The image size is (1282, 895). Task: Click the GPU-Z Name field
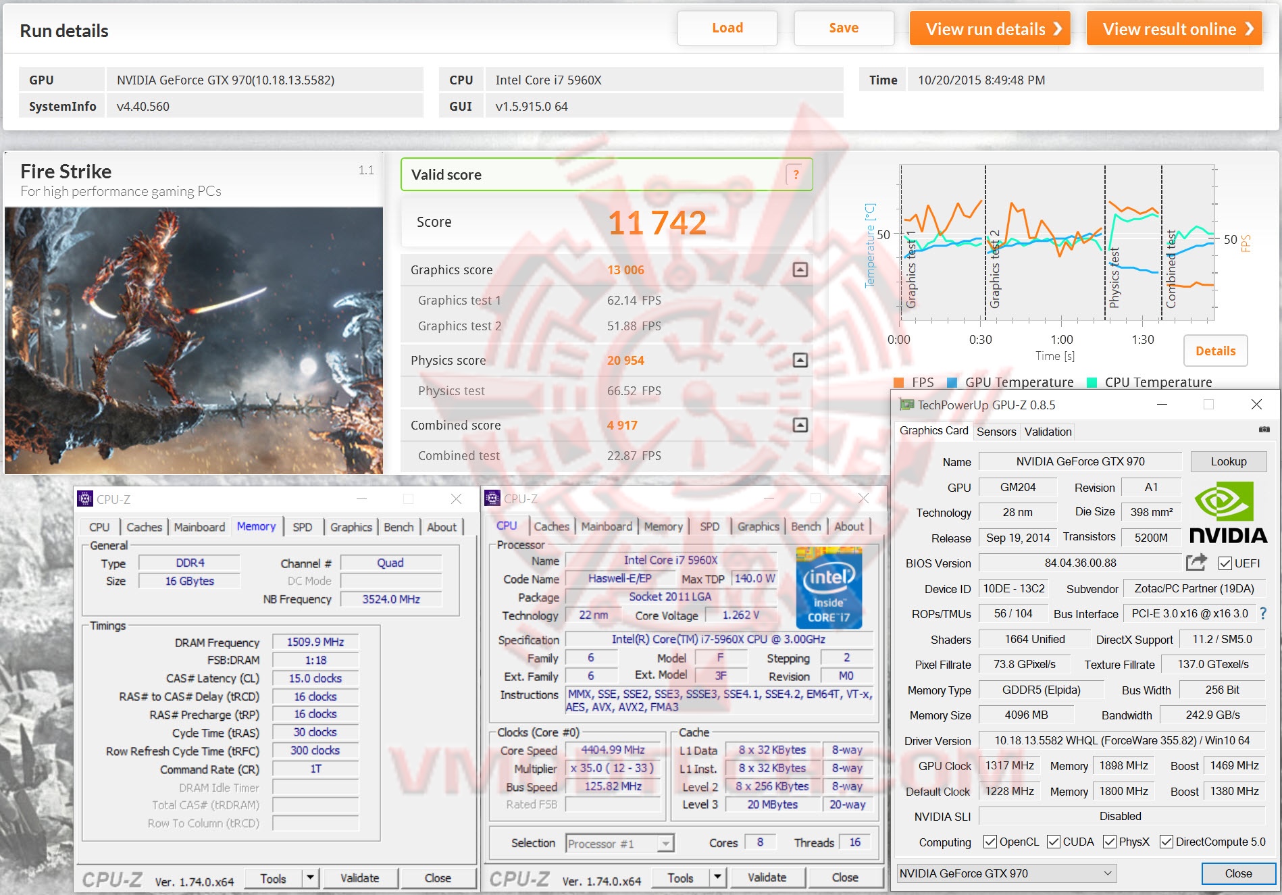(1080, 461)
